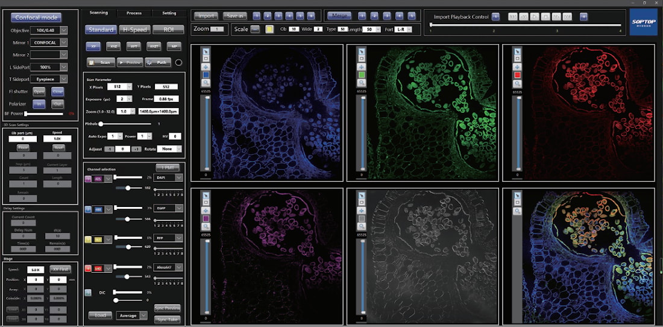This screenshot has width=663, height=327.
Task: Select pointer tool in magenta image panel
Action: tap(207, 195)
